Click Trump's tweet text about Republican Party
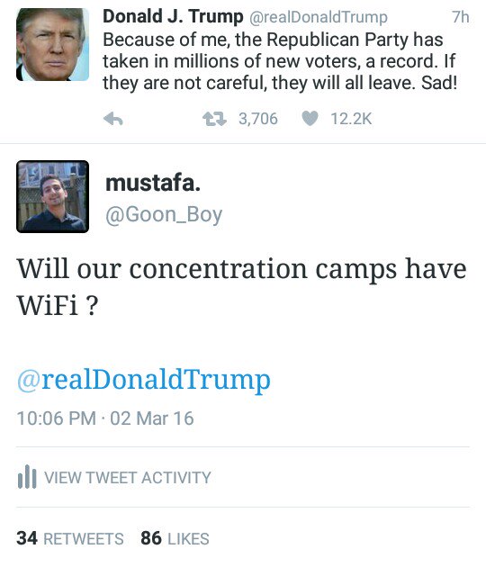This screenshot has height=567, width=486. (x=280, y=61)
